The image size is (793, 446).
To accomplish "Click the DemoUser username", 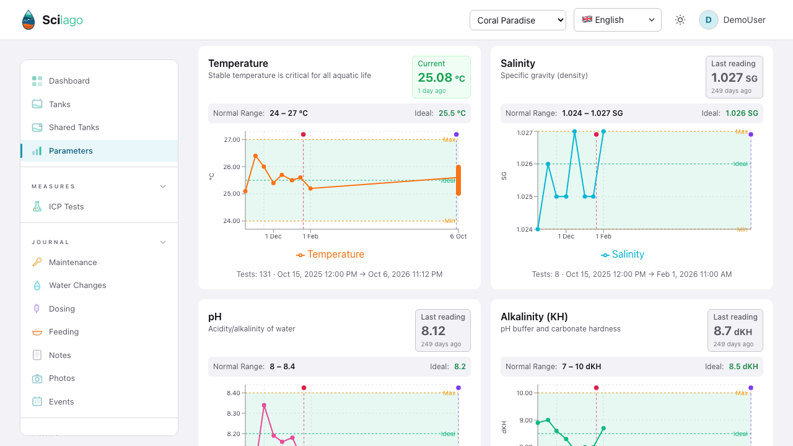I will click(745, 20).
